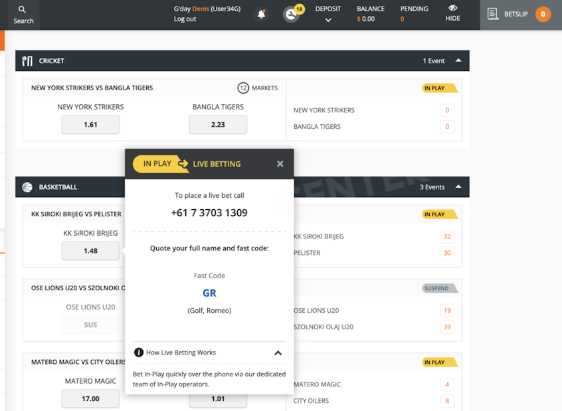Image resolution: width=562 pixels, height=411 pixels.
Task: Collapse the Cricket section showing 1 Event
Action: pos(458,60)
